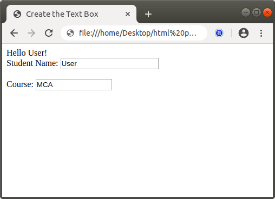275x199 pixels.
Task: Select the 'Create the Text Box' tab
Action: [71, 14]
